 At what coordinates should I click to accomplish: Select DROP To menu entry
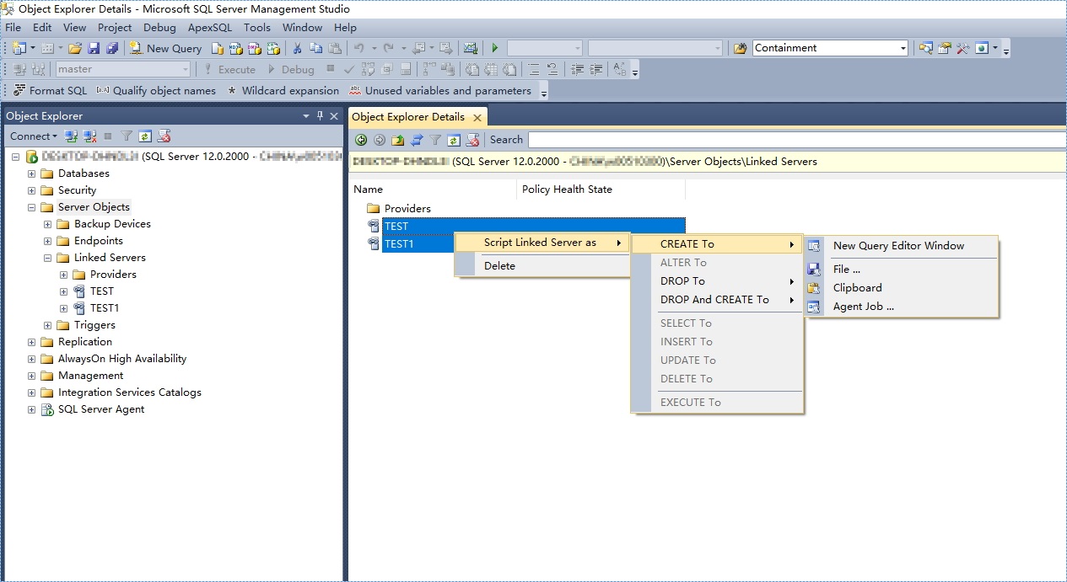tap(717, 281)
